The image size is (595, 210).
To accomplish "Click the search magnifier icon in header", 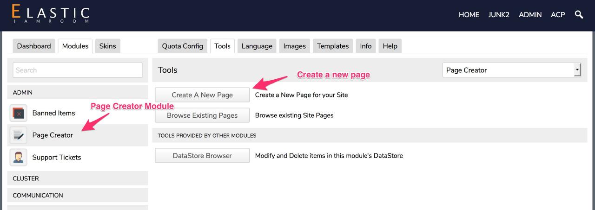I will pos(579,14).
